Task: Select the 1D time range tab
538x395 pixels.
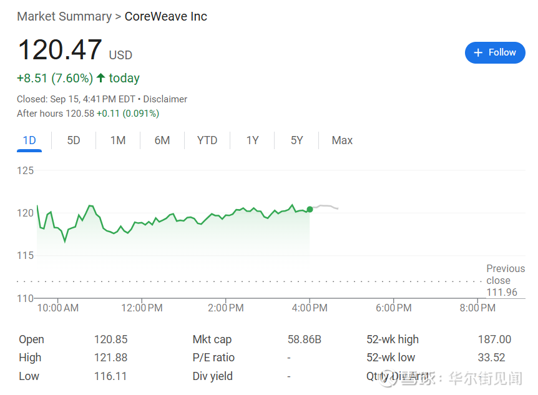Action: click(29, 140)
